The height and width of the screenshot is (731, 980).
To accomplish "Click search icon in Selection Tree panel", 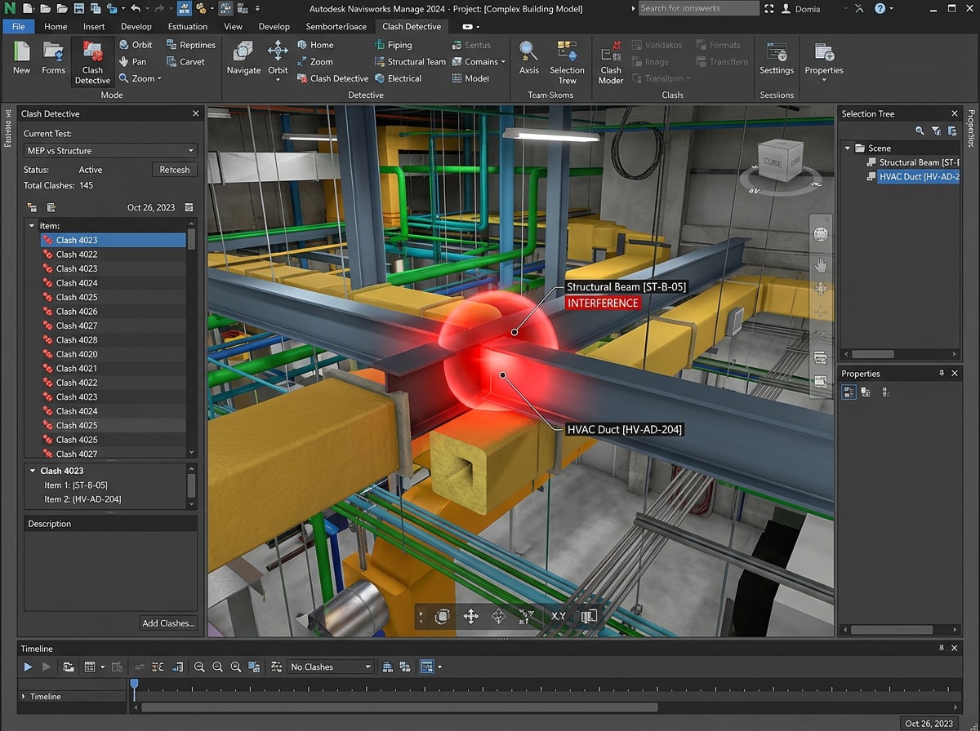I will 920,131.
